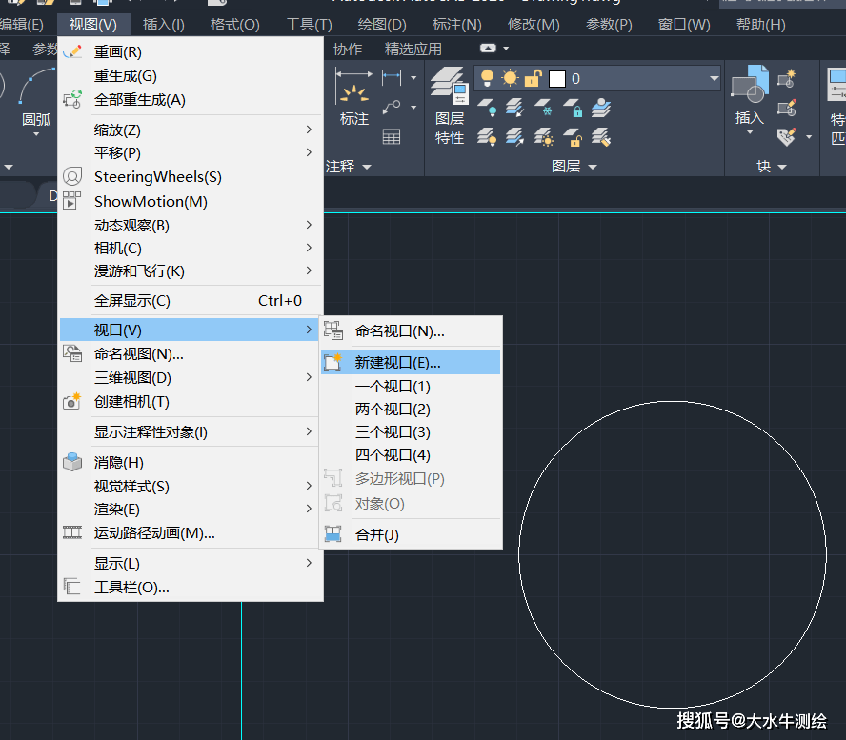This screenshot has width=846, height=740.
Task: Choose 命名视口(N)... submenu item
Action: point(411,331)
